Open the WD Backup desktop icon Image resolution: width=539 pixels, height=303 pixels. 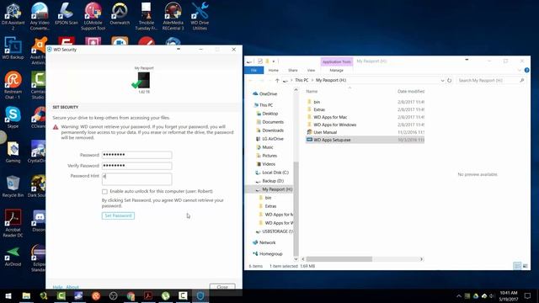pos(13,48)
